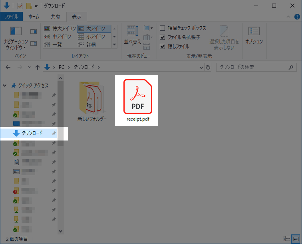The height and width of the screenshot is (244, 302).
Task: Select 一覧 list layout
Action: coord(53,44)
